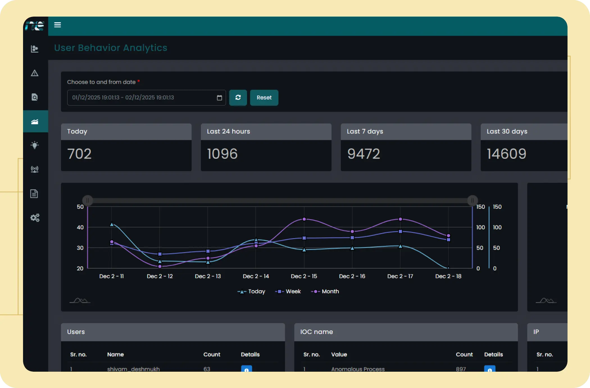Click the left chart zoom slider handle
The height and width of the screenshot is (388, 590).
pyautogui.click(x=88, y=200)
